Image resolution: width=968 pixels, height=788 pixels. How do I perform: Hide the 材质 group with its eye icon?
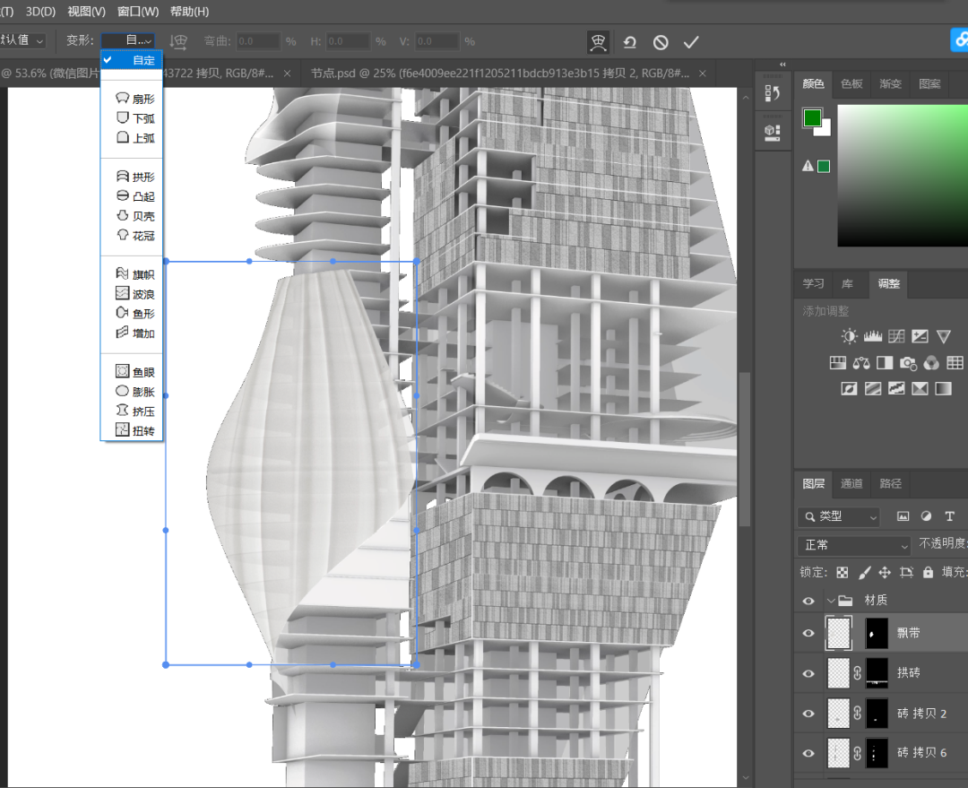(x=808, y=601)
